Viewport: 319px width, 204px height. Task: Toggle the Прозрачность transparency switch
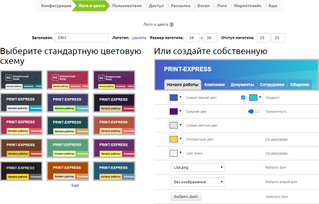[x=254, y=111]
